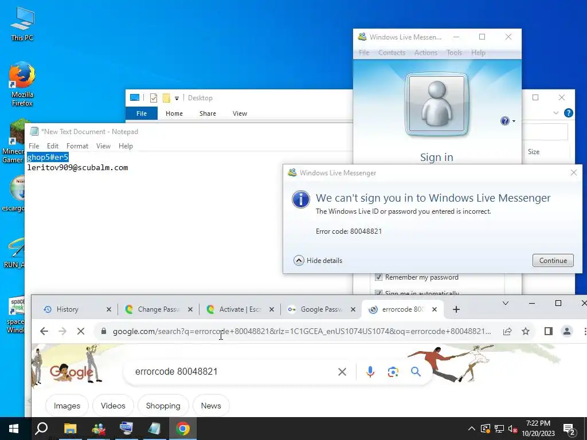This screenshot has width=587, height=440.
Task: Open Notepad File menu
Action: (34, 146)
